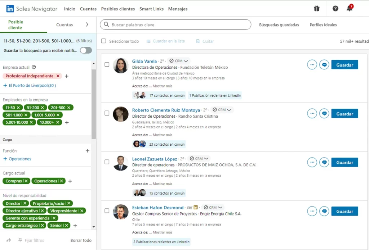The width and height of the screenshot is (369, 250).
Task: Open the gift box icon
Action: pos(317,9)
